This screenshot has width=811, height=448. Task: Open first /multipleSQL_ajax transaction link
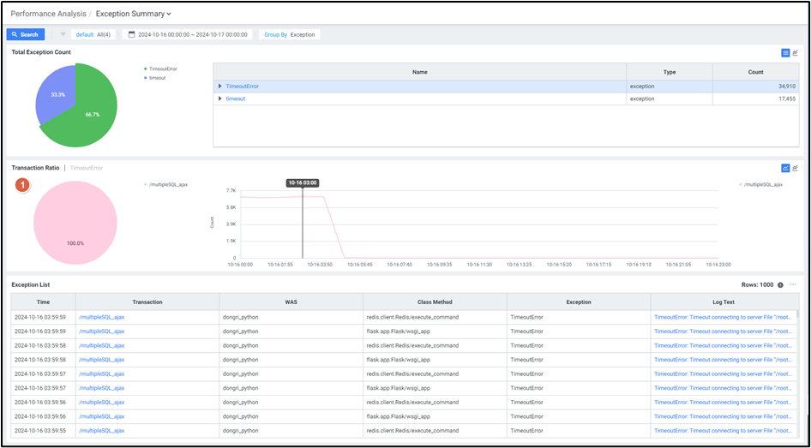coord(101,317)
